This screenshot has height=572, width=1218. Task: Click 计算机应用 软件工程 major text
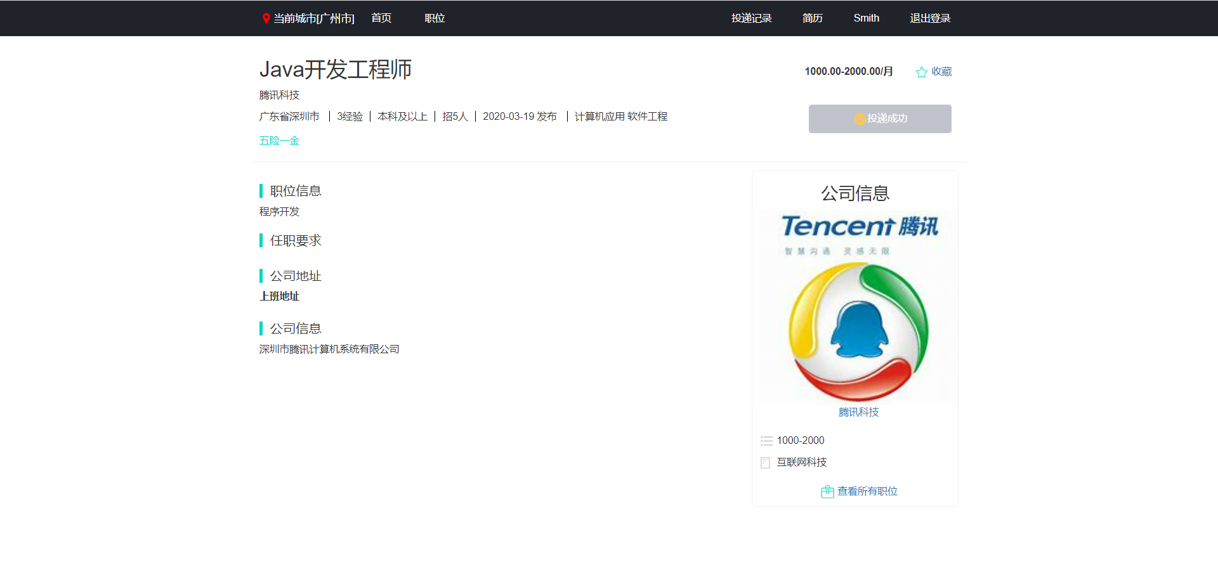(621, 117)
